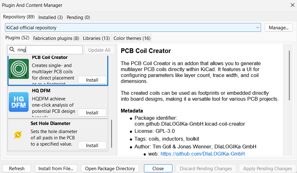Viewport: 297px width, 173px height.
Task: Switch to the Repository (89) tab
Action: (19, 17)
